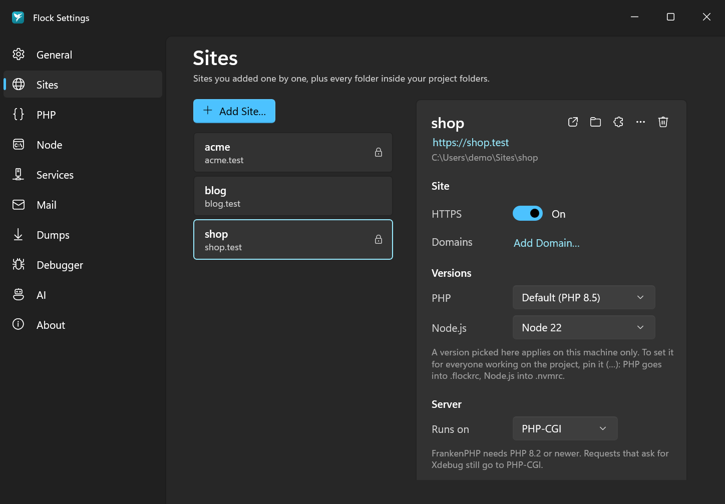This screenshot has width=725, height=504.
Task: Go to the General settings section
Action: tap(83, 55)
